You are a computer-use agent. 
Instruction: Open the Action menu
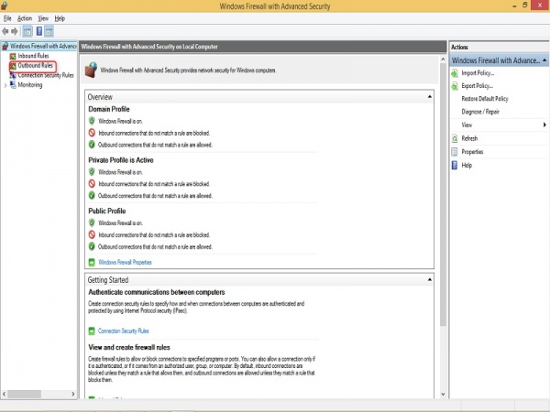pos(25,18)
